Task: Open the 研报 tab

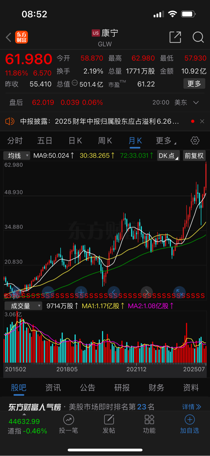Action: [x=122, y=387]
